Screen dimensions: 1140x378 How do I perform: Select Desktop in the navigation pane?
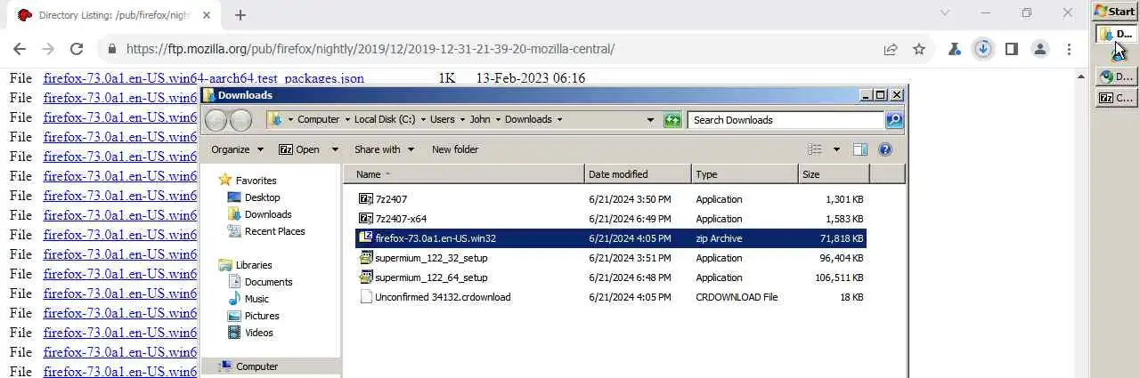262,197
